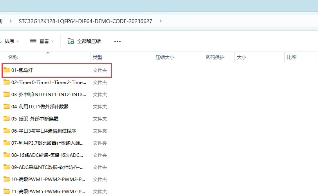318x194 pixels.
Task: Click the 11-高级PWM5-PWM6-PWM7 folder icon
Action: coord(7,191)
